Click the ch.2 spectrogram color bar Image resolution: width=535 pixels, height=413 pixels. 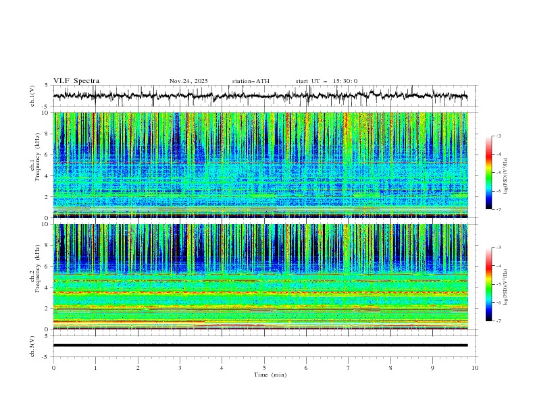(x=488, y=284)
